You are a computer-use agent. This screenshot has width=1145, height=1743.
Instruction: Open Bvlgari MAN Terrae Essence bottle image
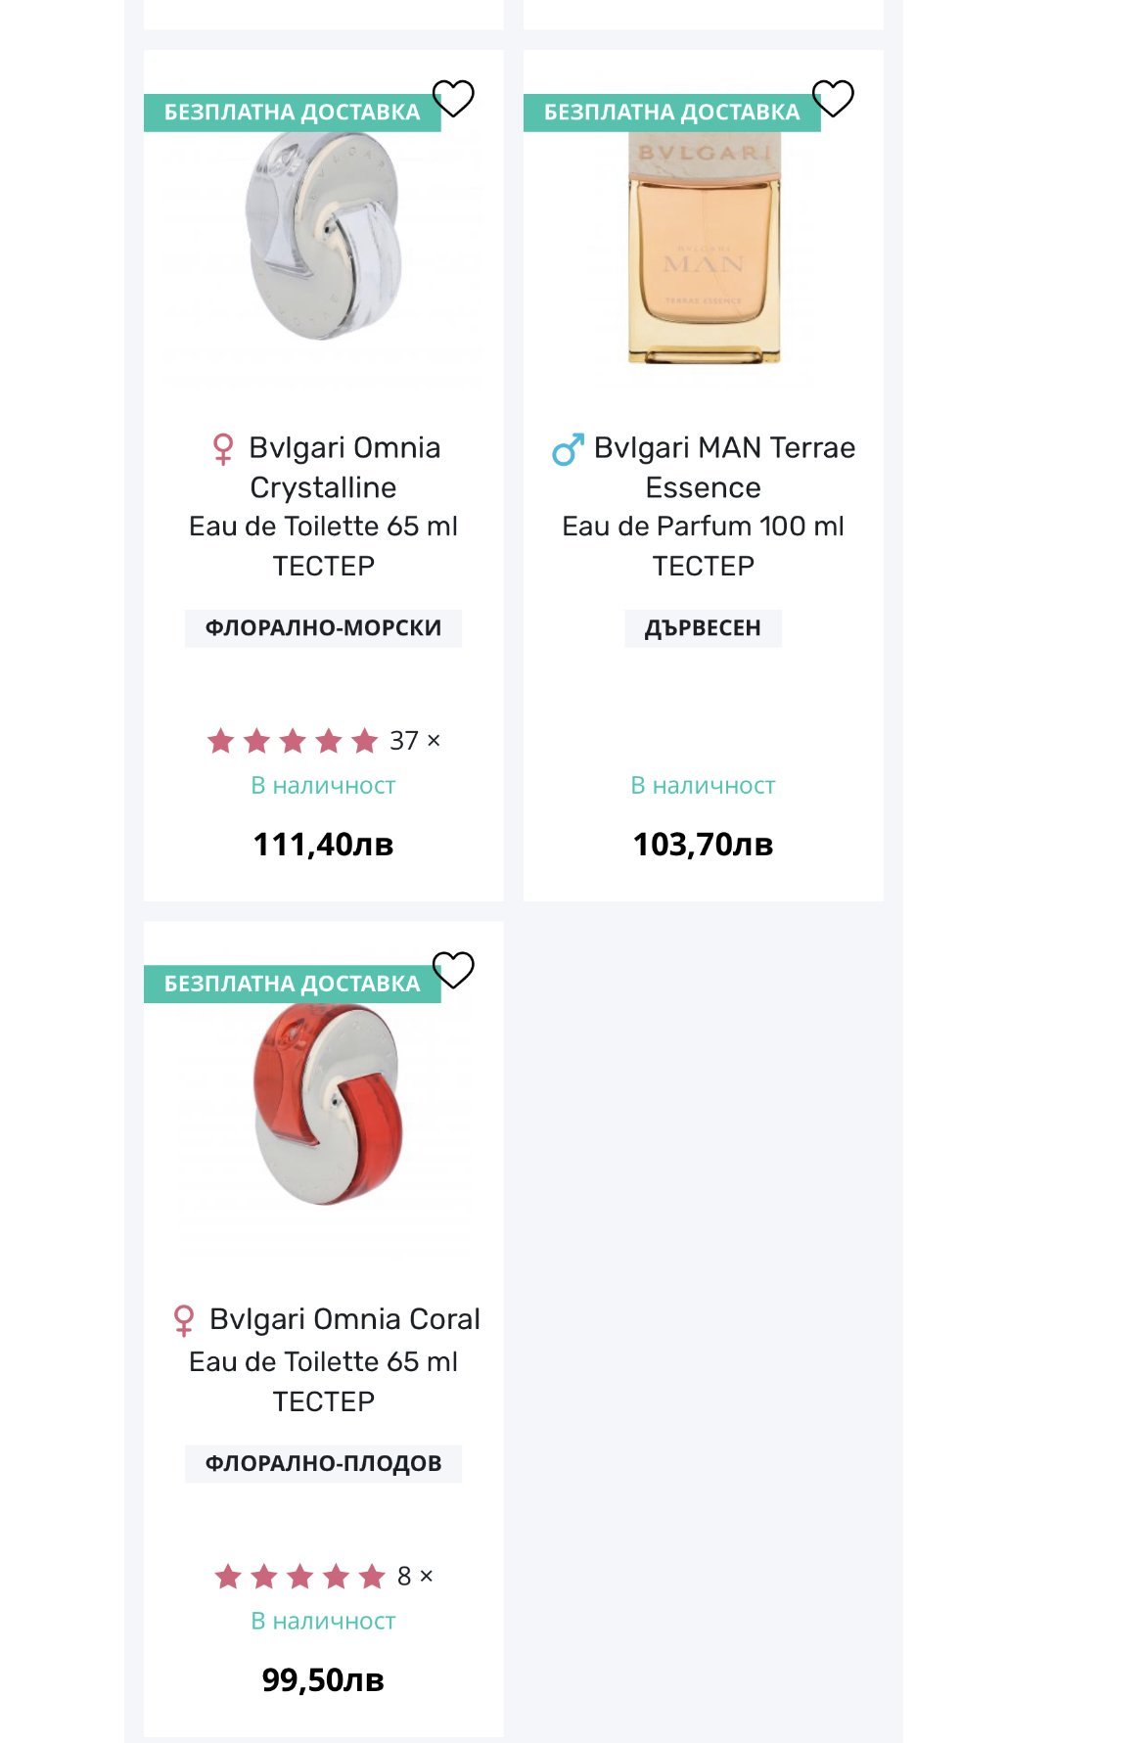click(704, 250)
